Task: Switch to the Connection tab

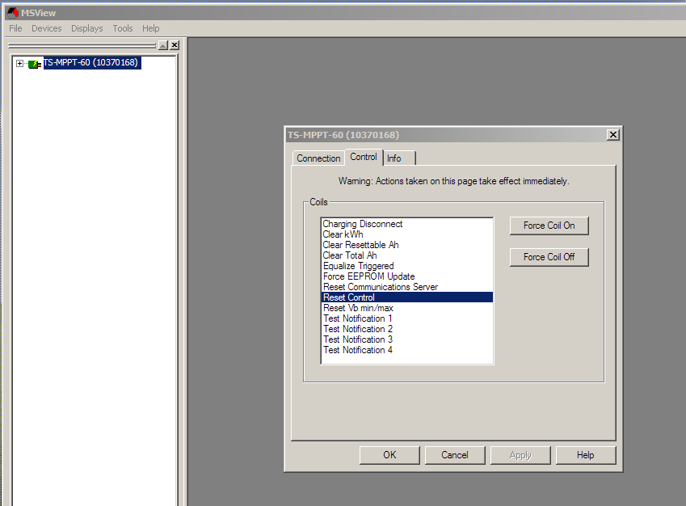Action: click(318, 158)
